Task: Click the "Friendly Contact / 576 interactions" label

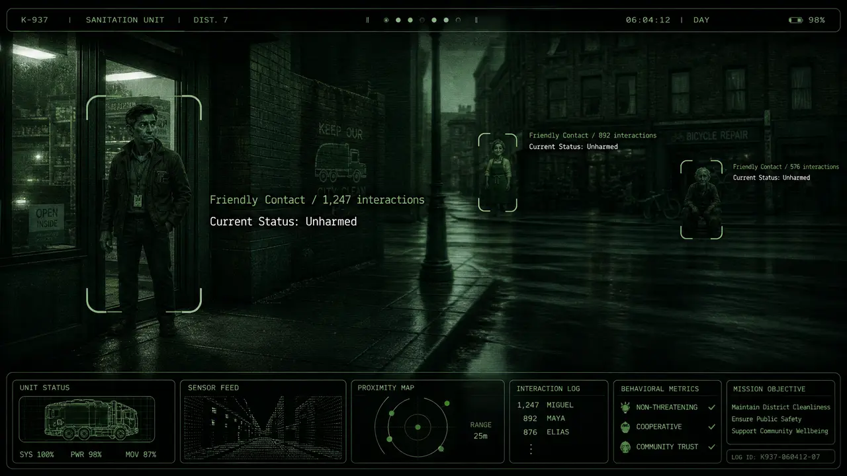Action: click(786, 167)
